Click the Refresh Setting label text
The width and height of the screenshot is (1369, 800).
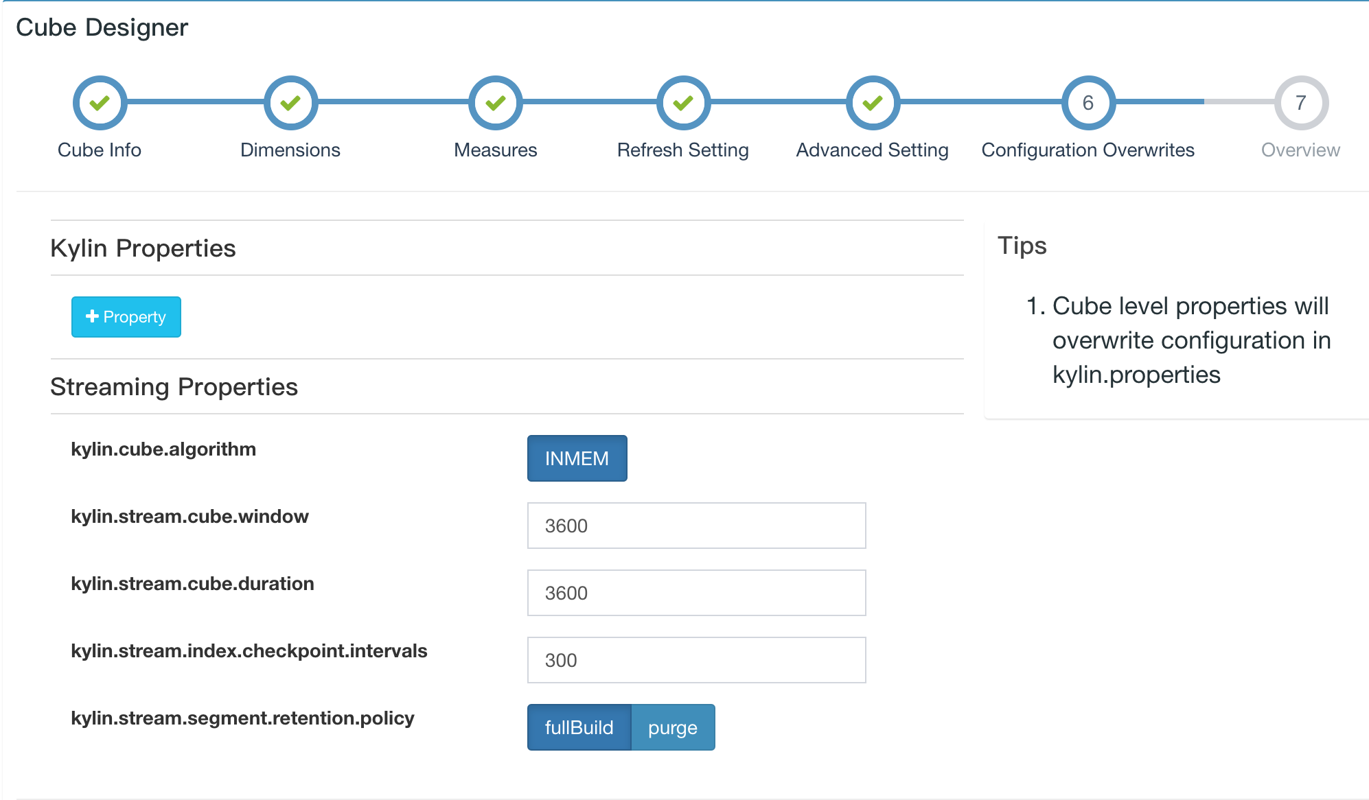click(x=682, y=150)
